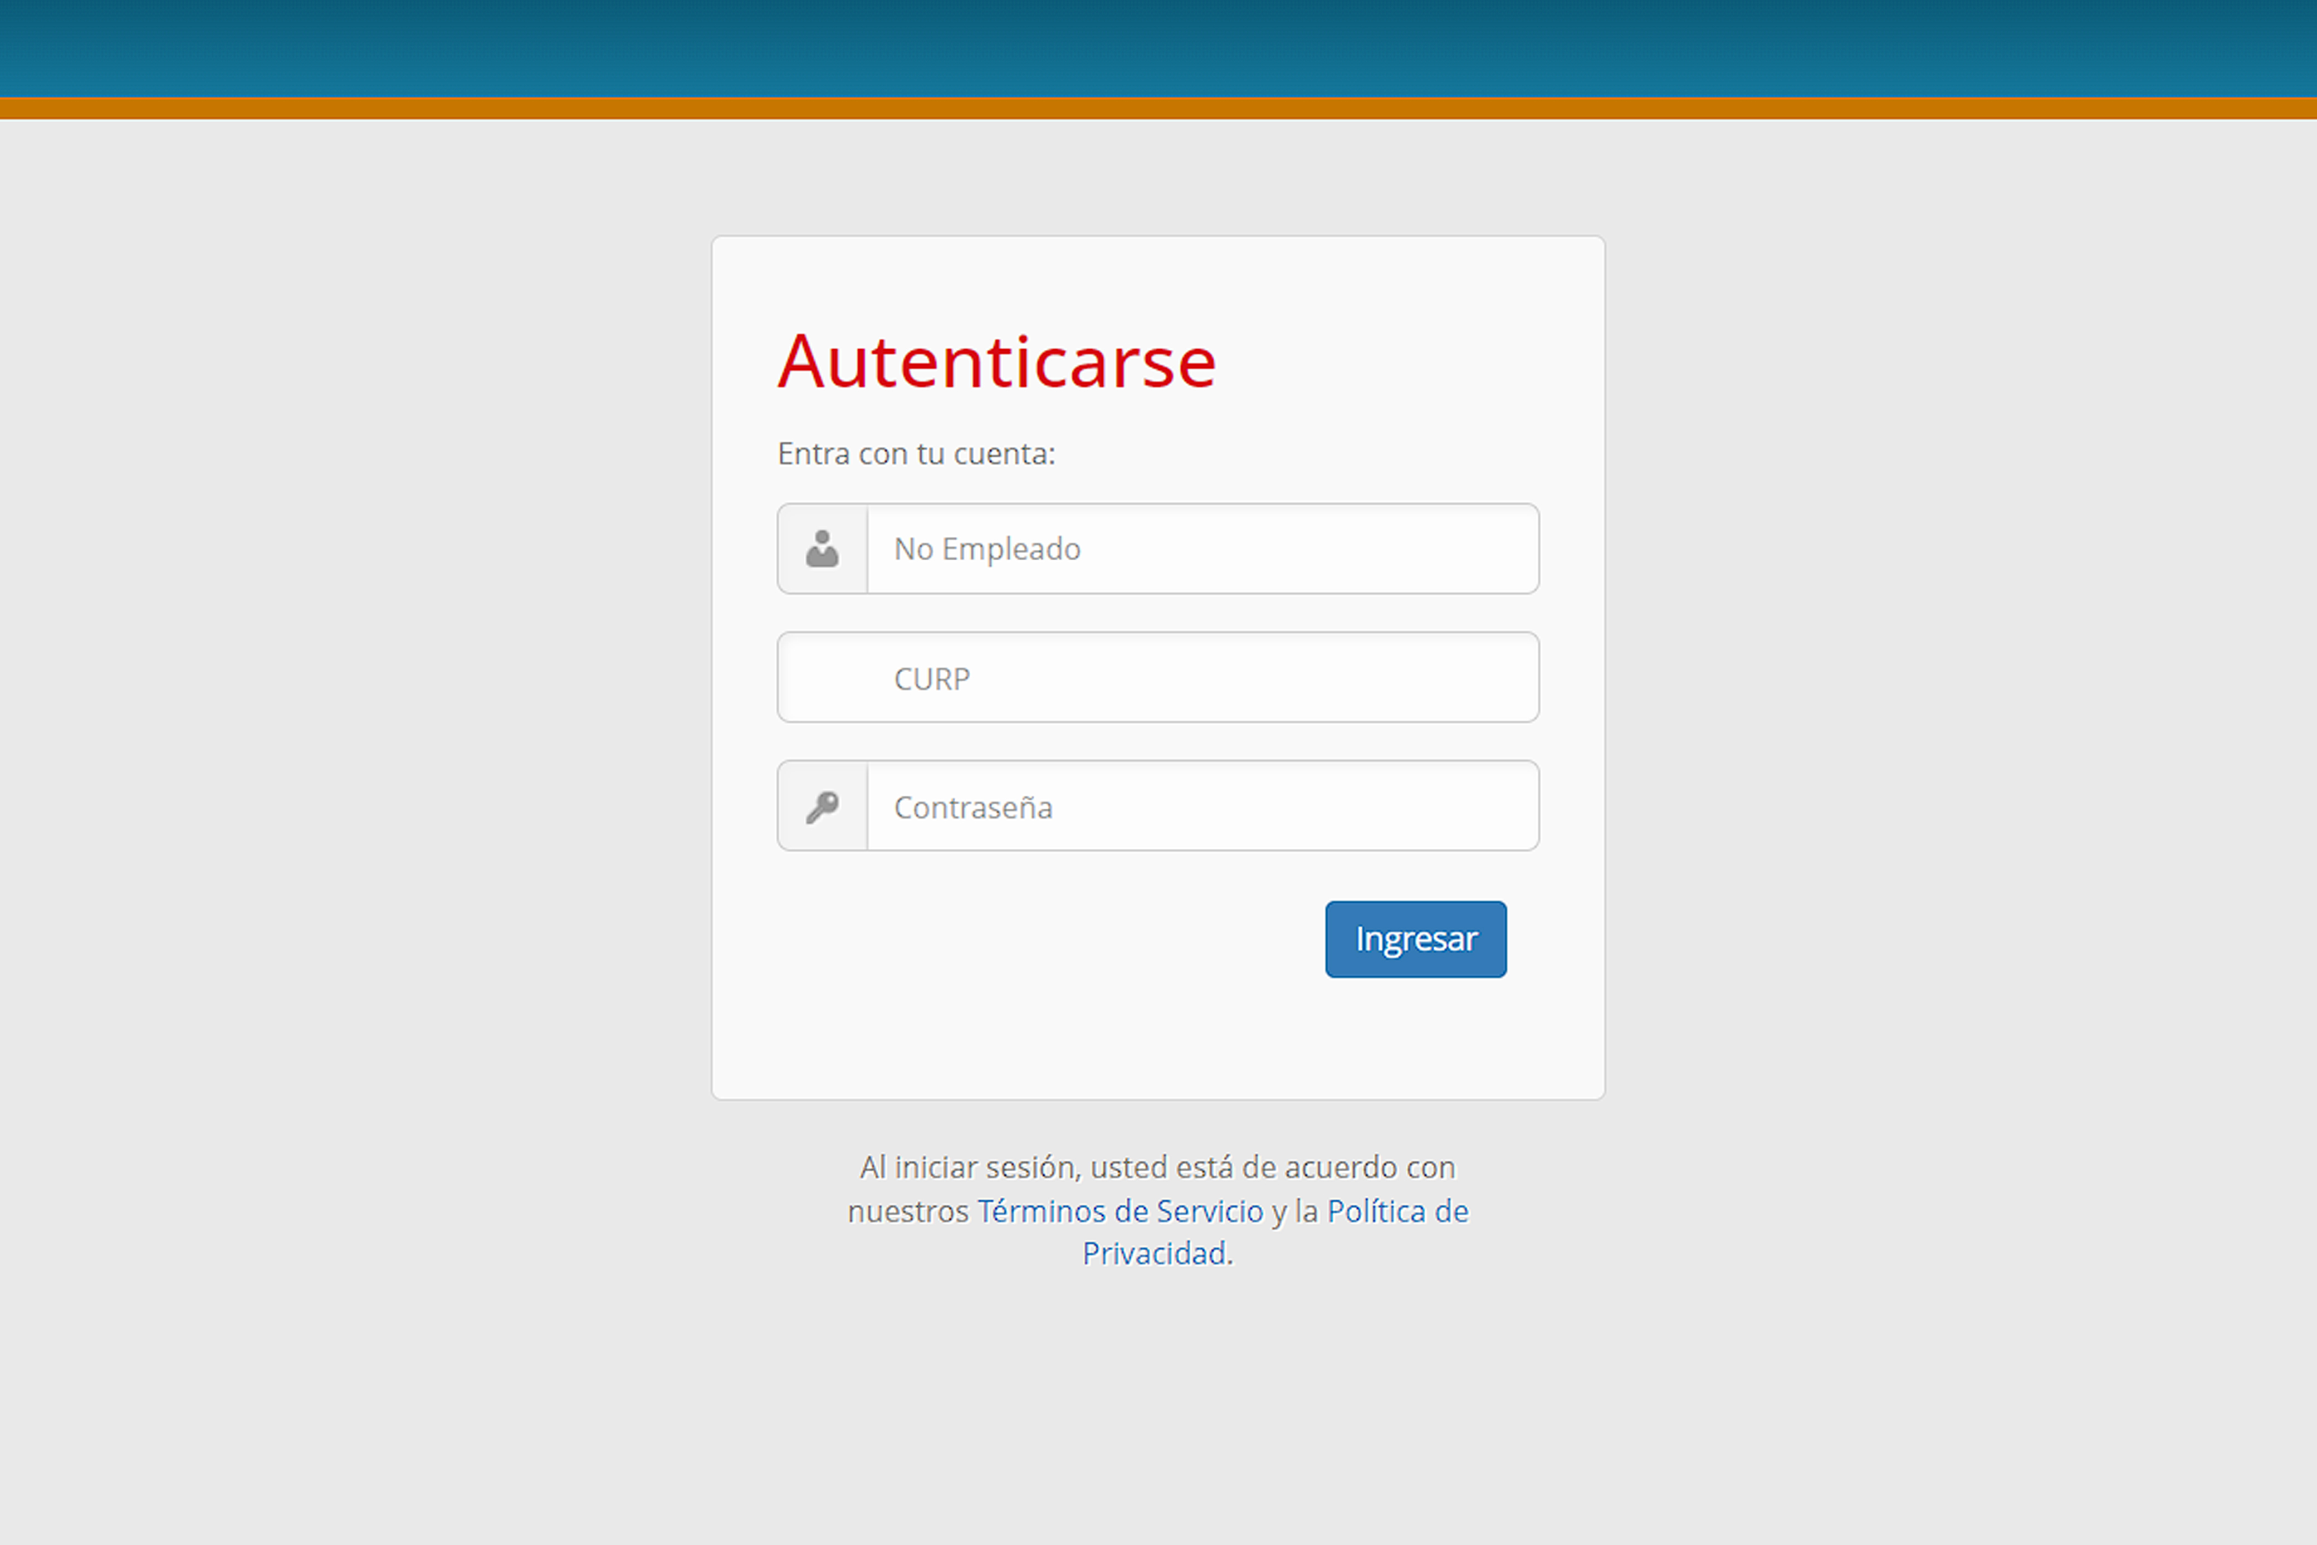Open the Términos de Servicio link
This screenshot has width=2317, height=1545.
pos(1120,1211)
